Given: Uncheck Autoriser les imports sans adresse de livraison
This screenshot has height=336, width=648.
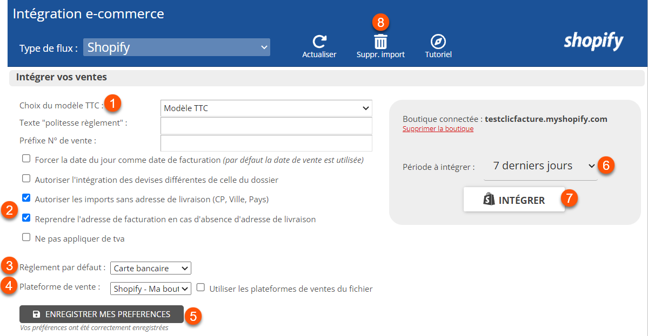Looking at the screenshot, I should pos(26,198).
